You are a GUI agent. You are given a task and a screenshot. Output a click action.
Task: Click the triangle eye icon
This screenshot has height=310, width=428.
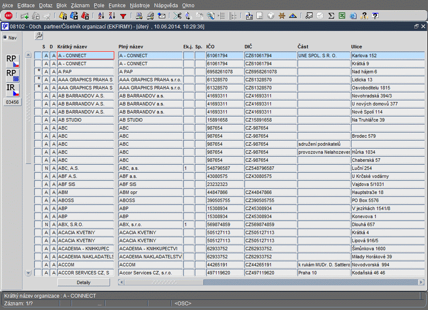(293, 16)
